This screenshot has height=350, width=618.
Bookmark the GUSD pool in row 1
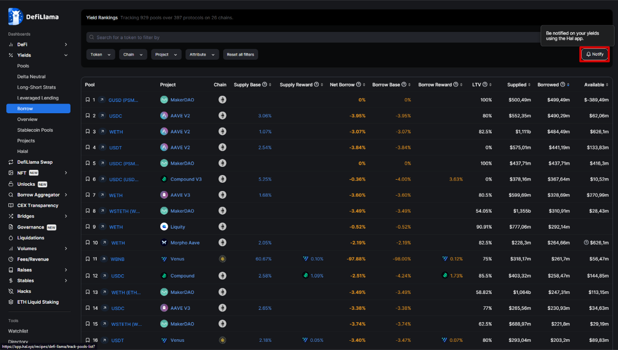tap(88, 100)
